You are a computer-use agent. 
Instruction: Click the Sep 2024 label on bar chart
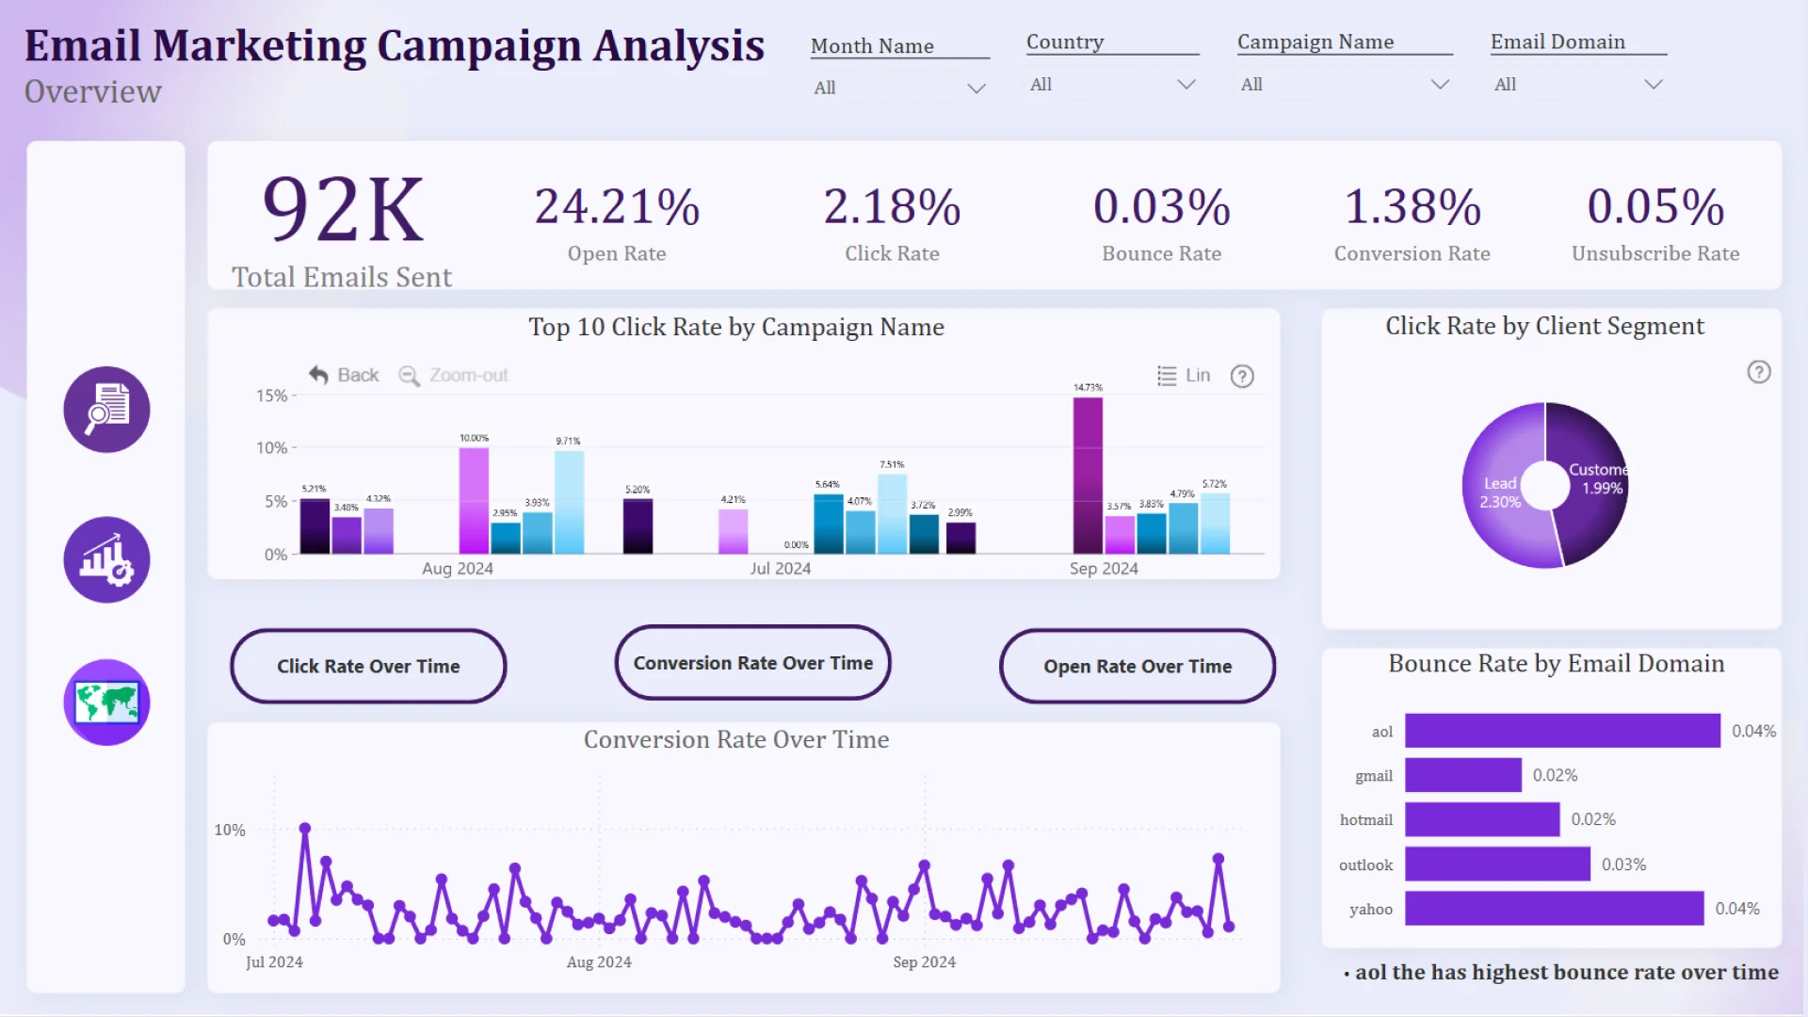[1104, 569]
